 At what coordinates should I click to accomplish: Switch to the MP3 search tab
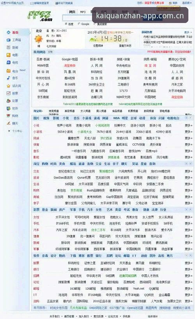click(x=83, y=12)
